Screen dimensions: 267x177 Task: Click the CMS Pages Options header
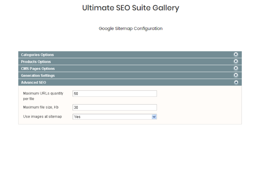pyautogui.click(x=130, y=68)
